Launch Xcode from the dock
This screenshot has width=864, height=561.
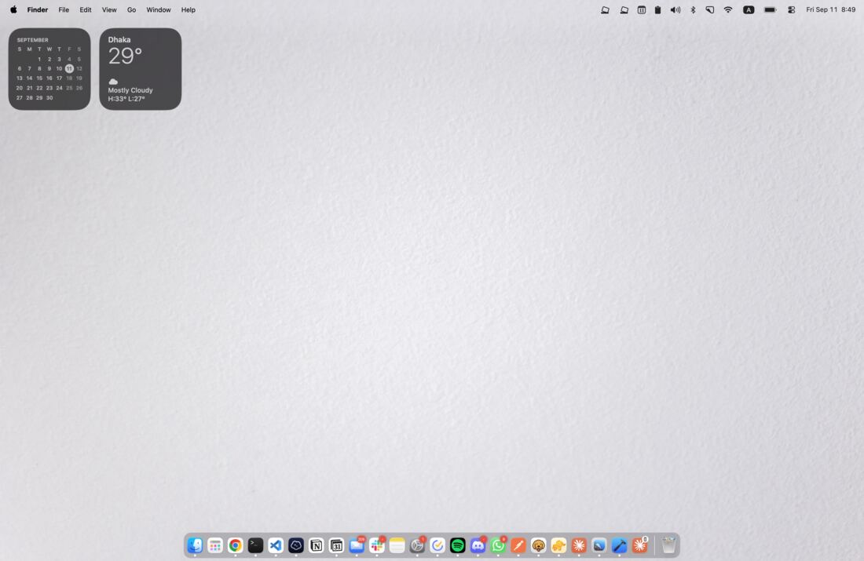(620, 545)
